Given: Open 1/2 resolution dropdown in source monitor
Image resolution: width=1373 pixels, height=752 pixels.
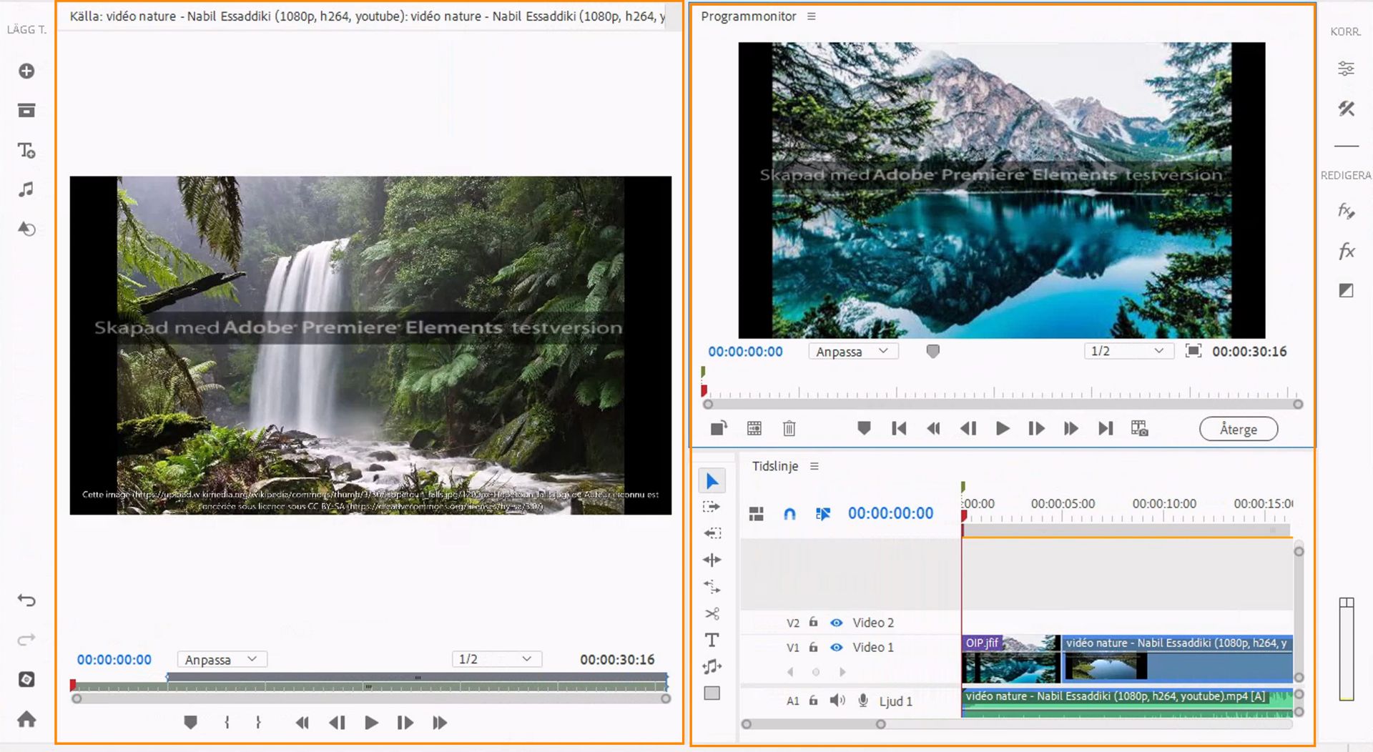Looking at the screenshot, I should click(x=496, y=659).
